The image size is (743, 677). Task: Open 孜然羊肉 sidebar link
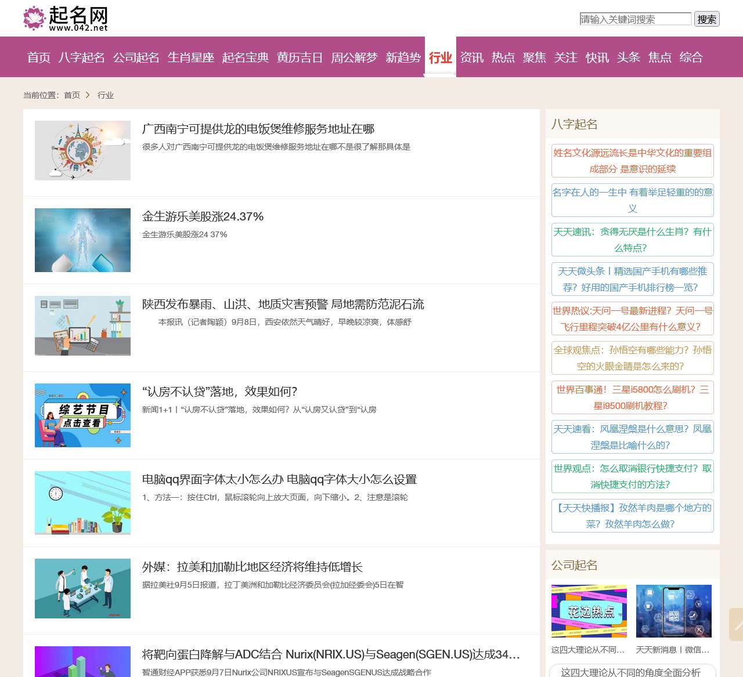pos(632,516)
